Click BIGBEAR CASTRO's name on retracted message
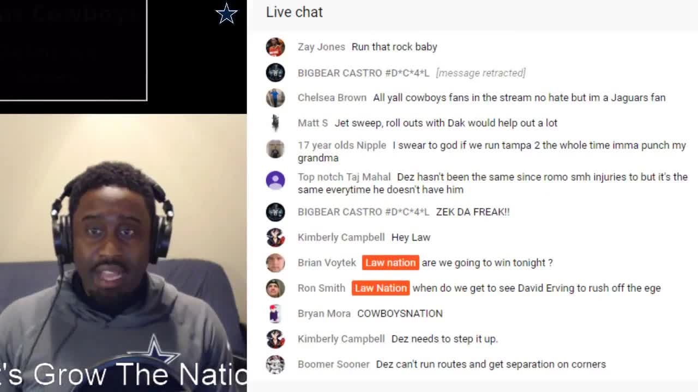 point(364,73)
